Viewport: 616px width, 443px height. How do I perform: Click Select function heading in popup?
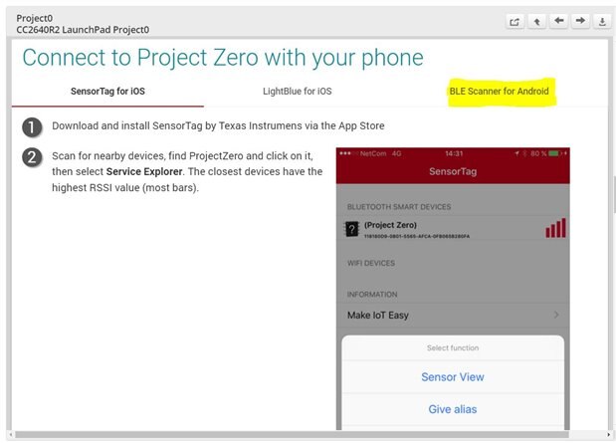coord(453,347)
